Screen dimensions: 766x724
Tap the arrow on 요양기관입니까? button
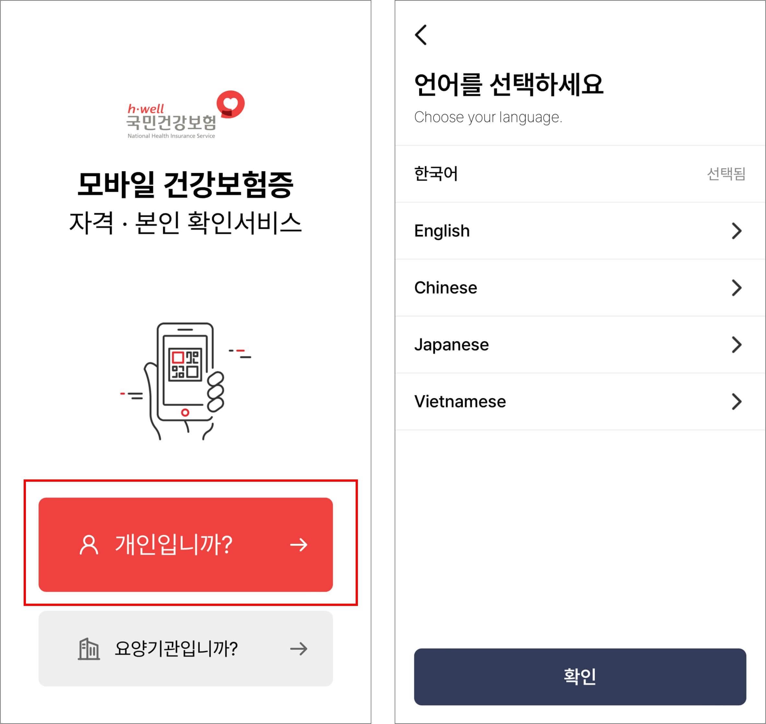tap(299, 649)
